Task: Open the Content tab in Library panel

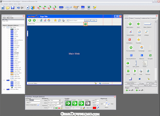Action: tap(153, 18)
